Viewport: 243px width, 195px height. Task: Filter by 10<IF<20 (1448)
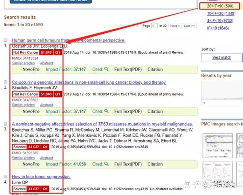point(221,13)
